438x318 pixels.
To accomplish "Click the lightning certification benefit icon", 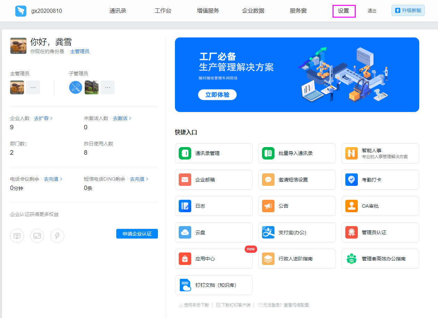I will pos(57,236).
